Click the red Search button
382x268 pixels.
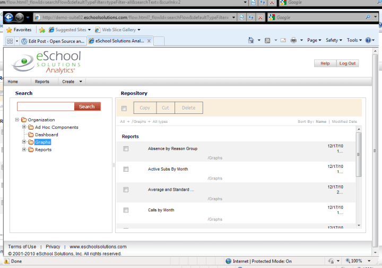point(86,106)
